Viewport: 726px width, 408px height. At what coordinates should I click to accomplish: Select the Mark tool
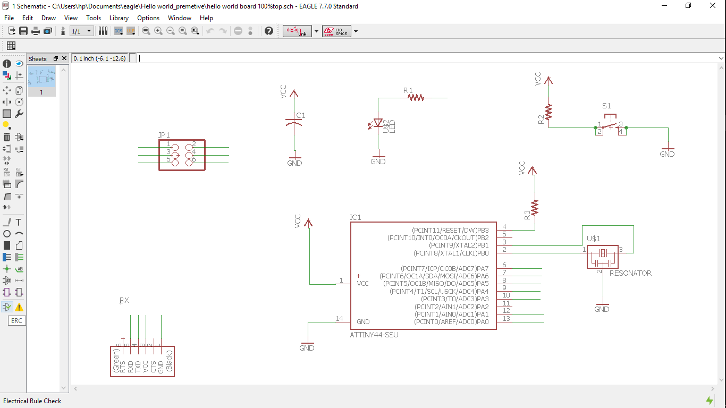tap(19, 75)
